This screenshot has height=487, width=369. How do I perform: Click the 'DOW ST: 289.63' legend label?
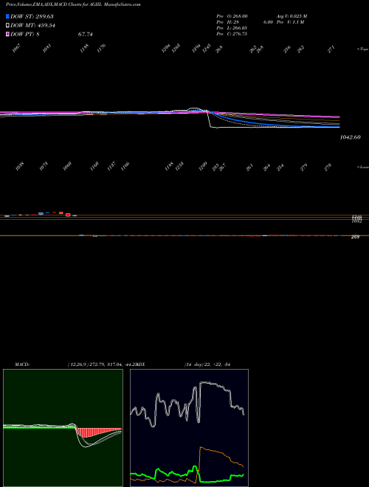pyautogui.click(x=32, y=16)
